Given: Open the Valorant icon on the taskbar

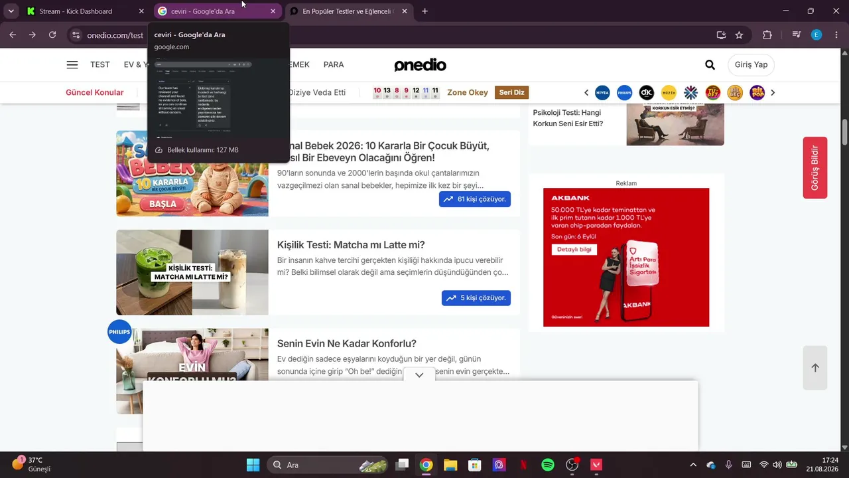Looking at the screenshot, I should [x=596, y=465].
